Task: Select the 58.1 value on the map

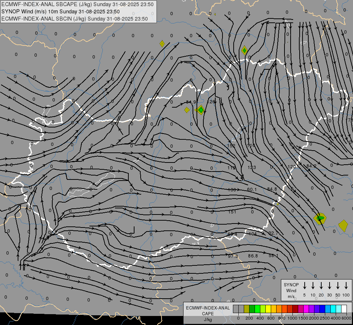Action: pyautogui.click(x=274, y=256)
